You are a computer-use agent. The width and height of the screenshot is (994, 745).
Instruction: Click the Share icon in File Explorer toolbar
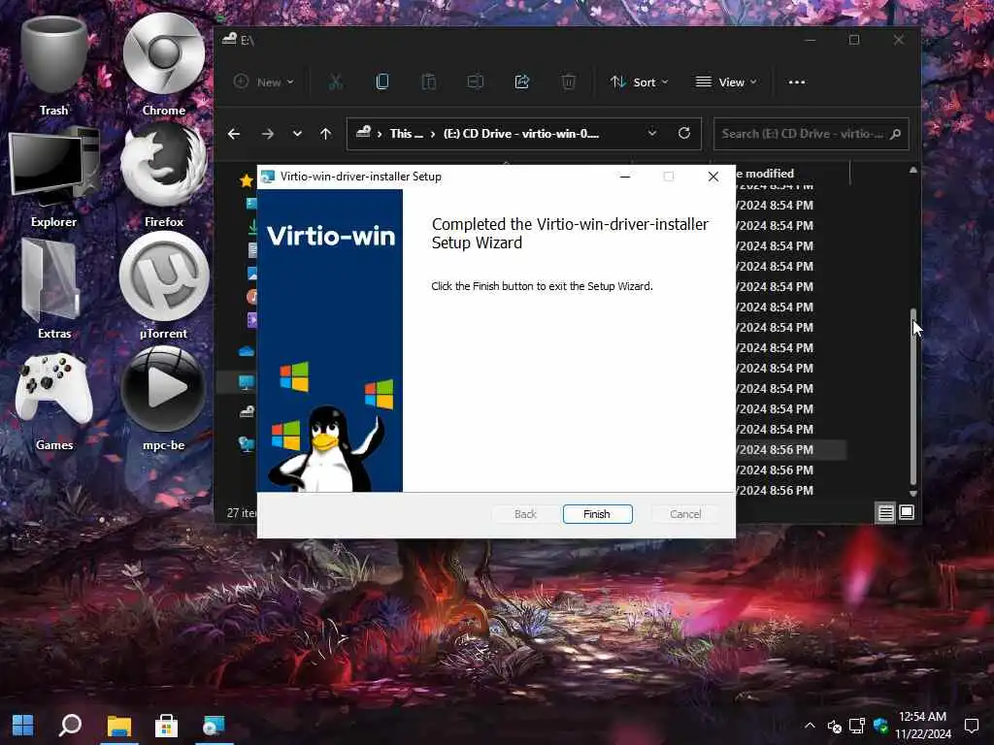click(521, 81)
